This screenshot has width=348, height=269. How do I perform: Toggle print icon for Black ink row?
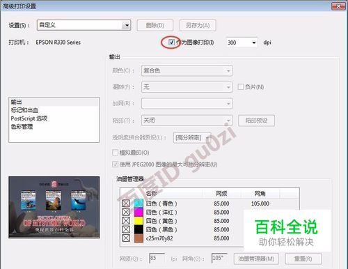click(126, 229)
